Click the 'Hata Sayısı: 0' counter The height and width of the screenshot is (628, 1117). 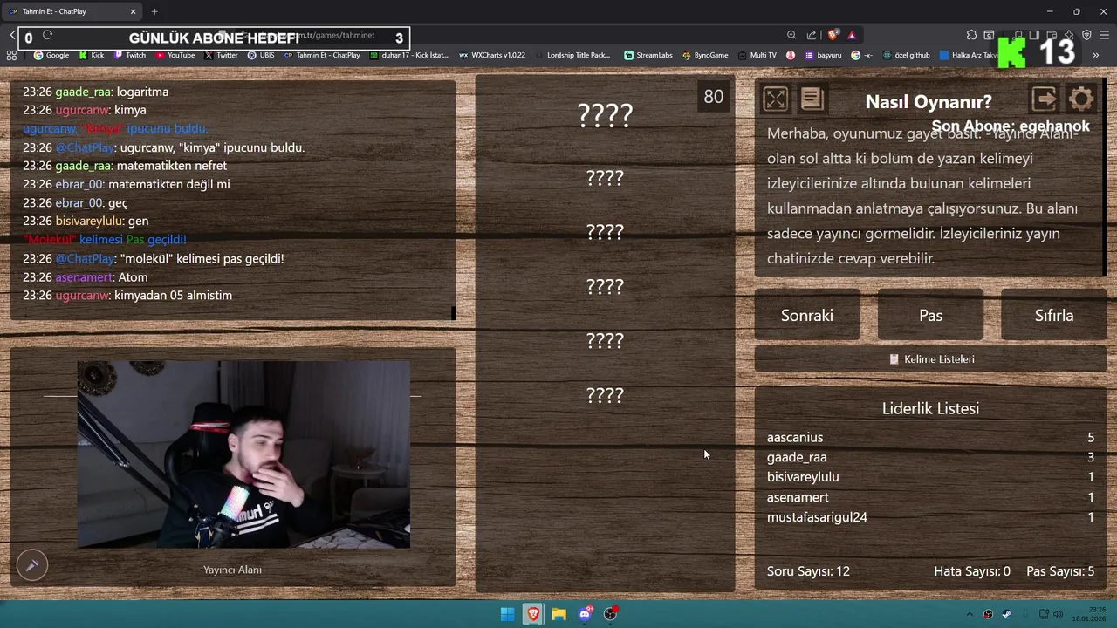(x=972, y=571)
